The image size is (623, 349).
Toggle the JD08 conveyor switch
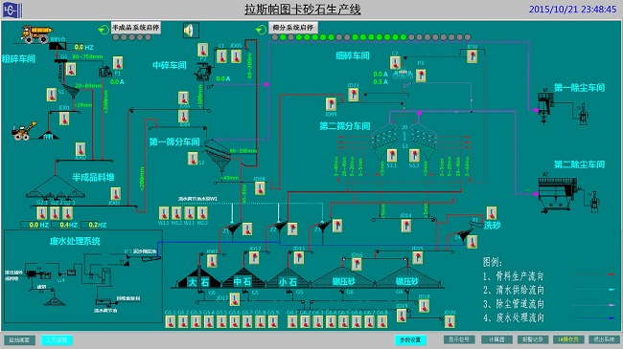point(260,188)
